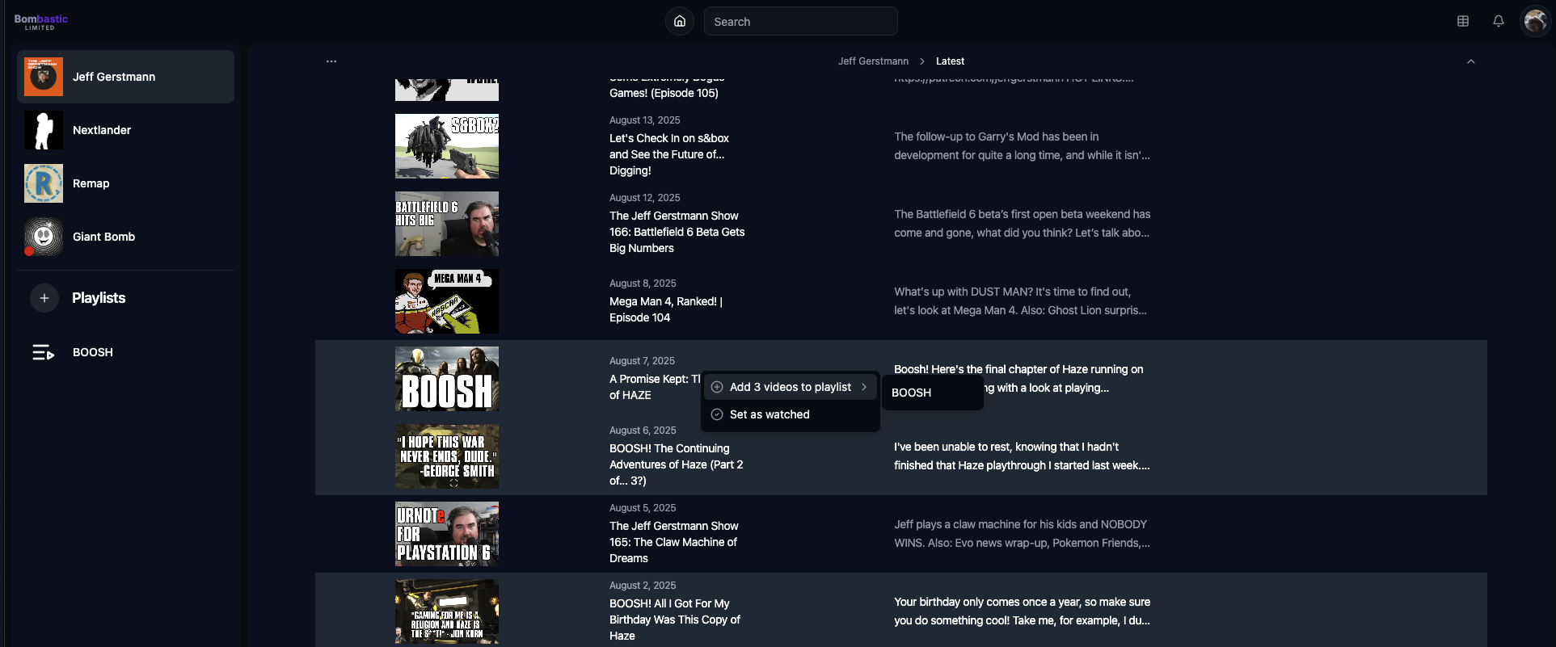1556x647 pixels.
Task: Choose Set as watched
Action: point(791,414)
